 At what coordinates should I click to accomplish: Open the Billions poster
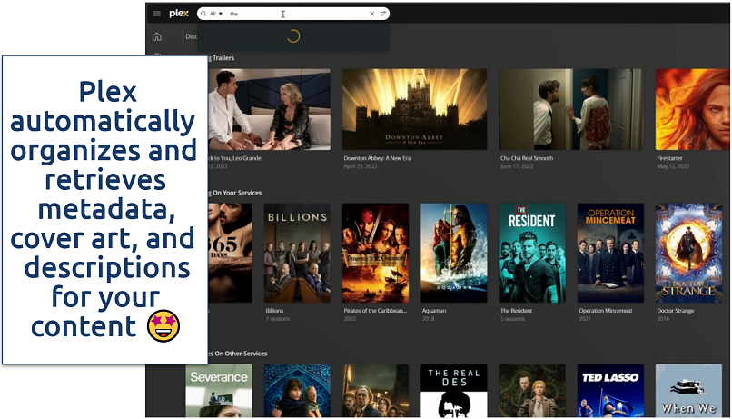tap(297, 253)
